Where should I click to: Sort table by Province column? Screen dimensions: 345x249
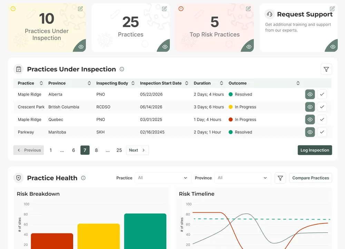[x=89, y=83]
